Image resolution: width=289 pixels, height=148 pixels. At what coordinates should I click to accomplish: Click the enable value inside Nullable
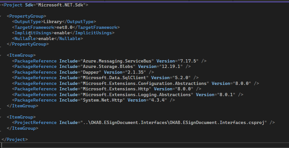(x=46, y=38)
